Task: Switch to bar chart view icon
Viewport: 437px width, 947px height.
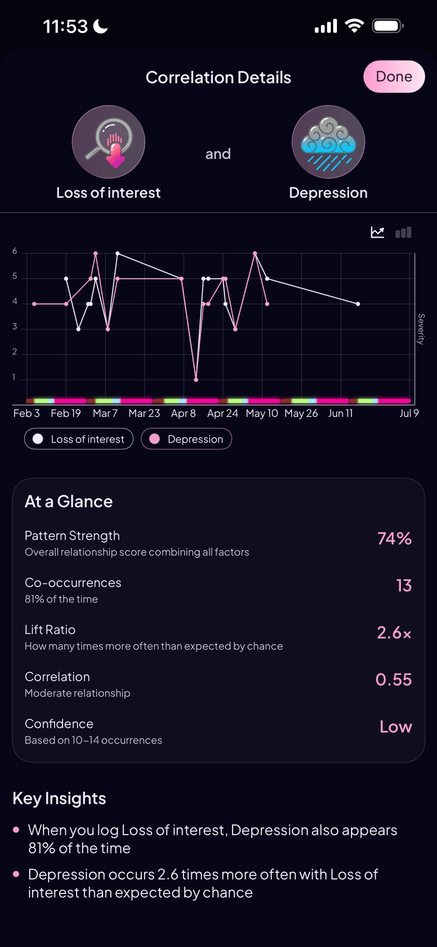Action: tap(403, 232)
